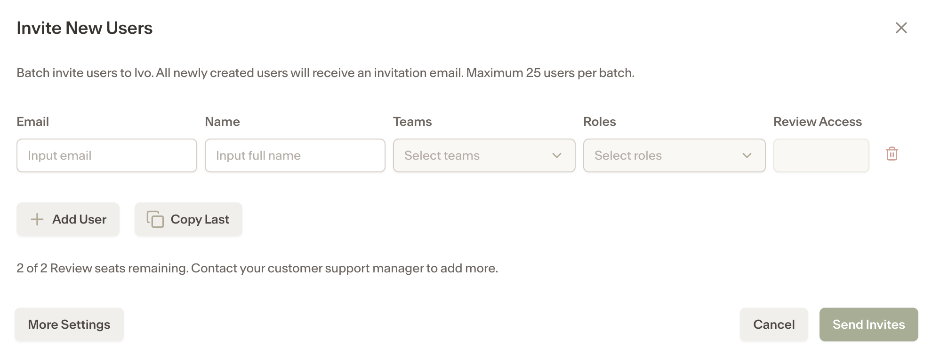Click the Teams column label

[x=412, y=122]
